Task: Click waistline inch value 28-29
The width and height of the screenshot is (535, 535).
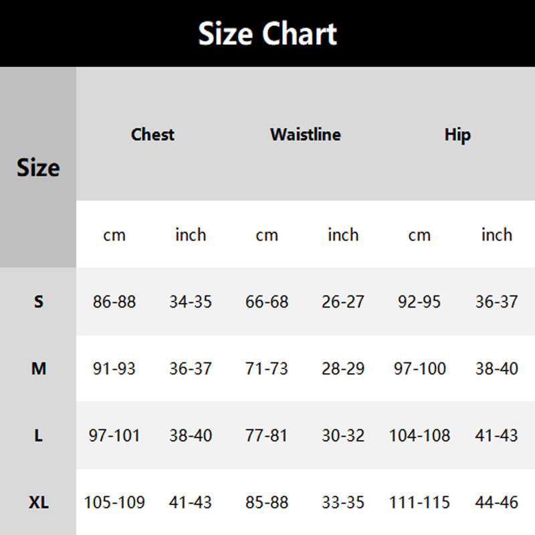Action: 343,368
